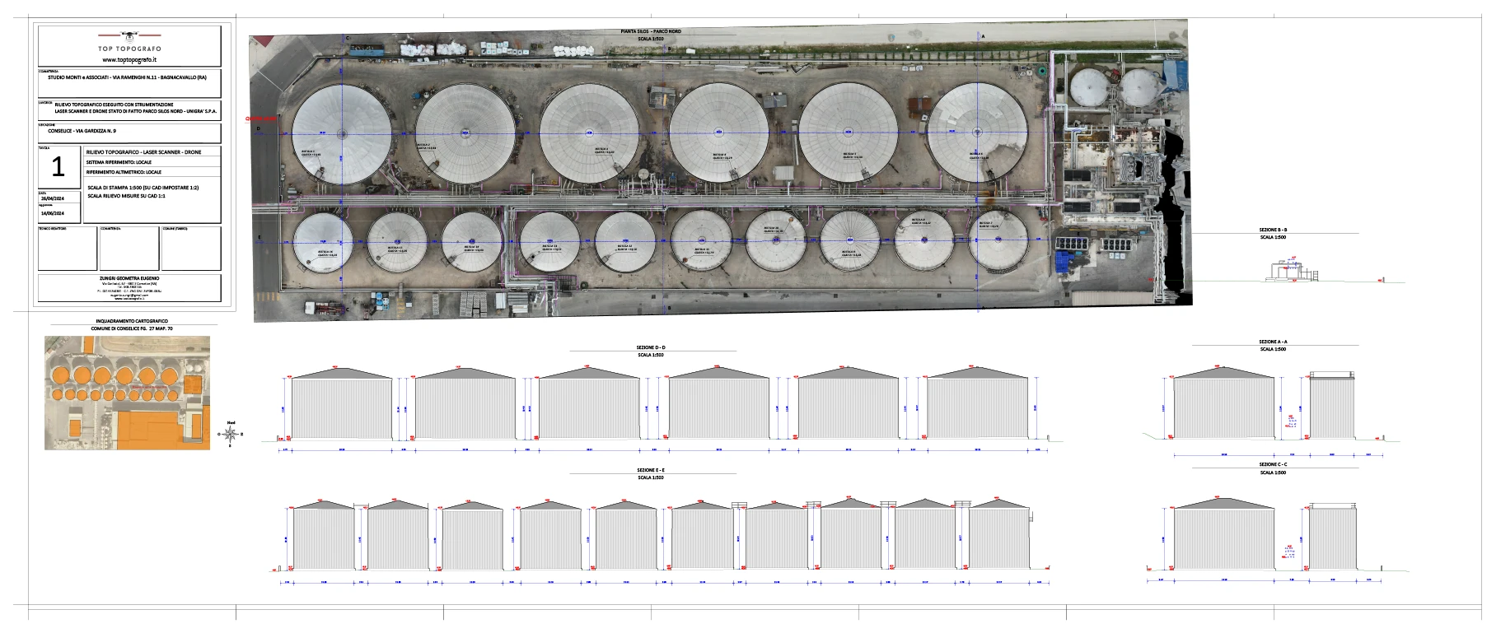Click the drone logo above TOP TOPOGRAFO

coord(129,35)
